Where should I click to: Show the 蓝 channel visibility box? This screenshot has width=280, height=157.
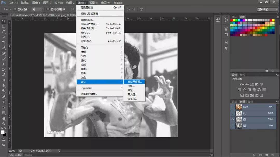coord(233,126)
